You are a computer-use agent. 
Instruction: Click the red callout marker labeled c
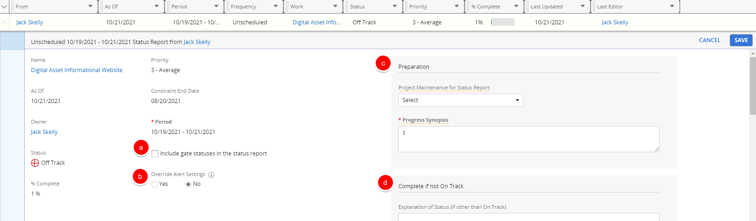(383, 64)
